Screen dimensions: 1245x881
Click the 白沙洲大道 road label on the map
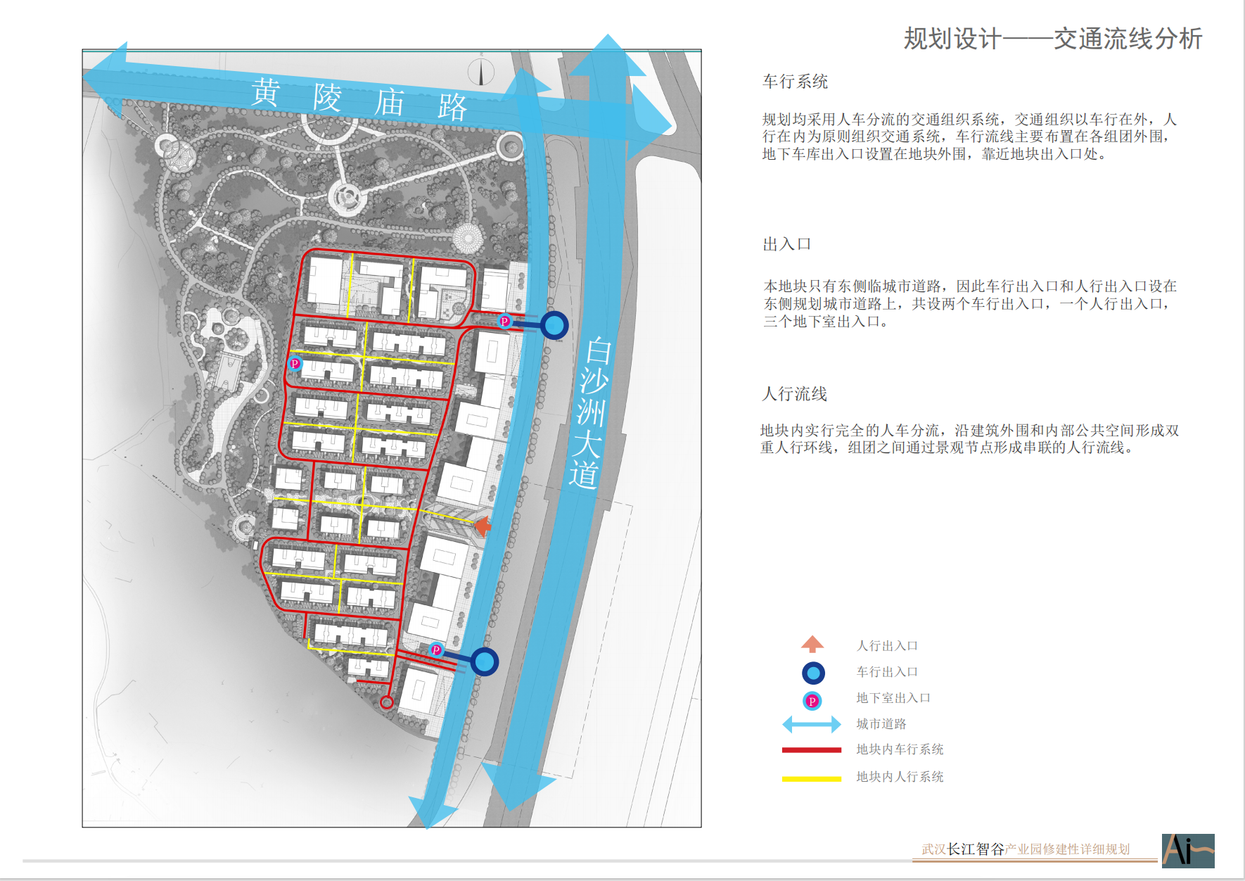590,412
